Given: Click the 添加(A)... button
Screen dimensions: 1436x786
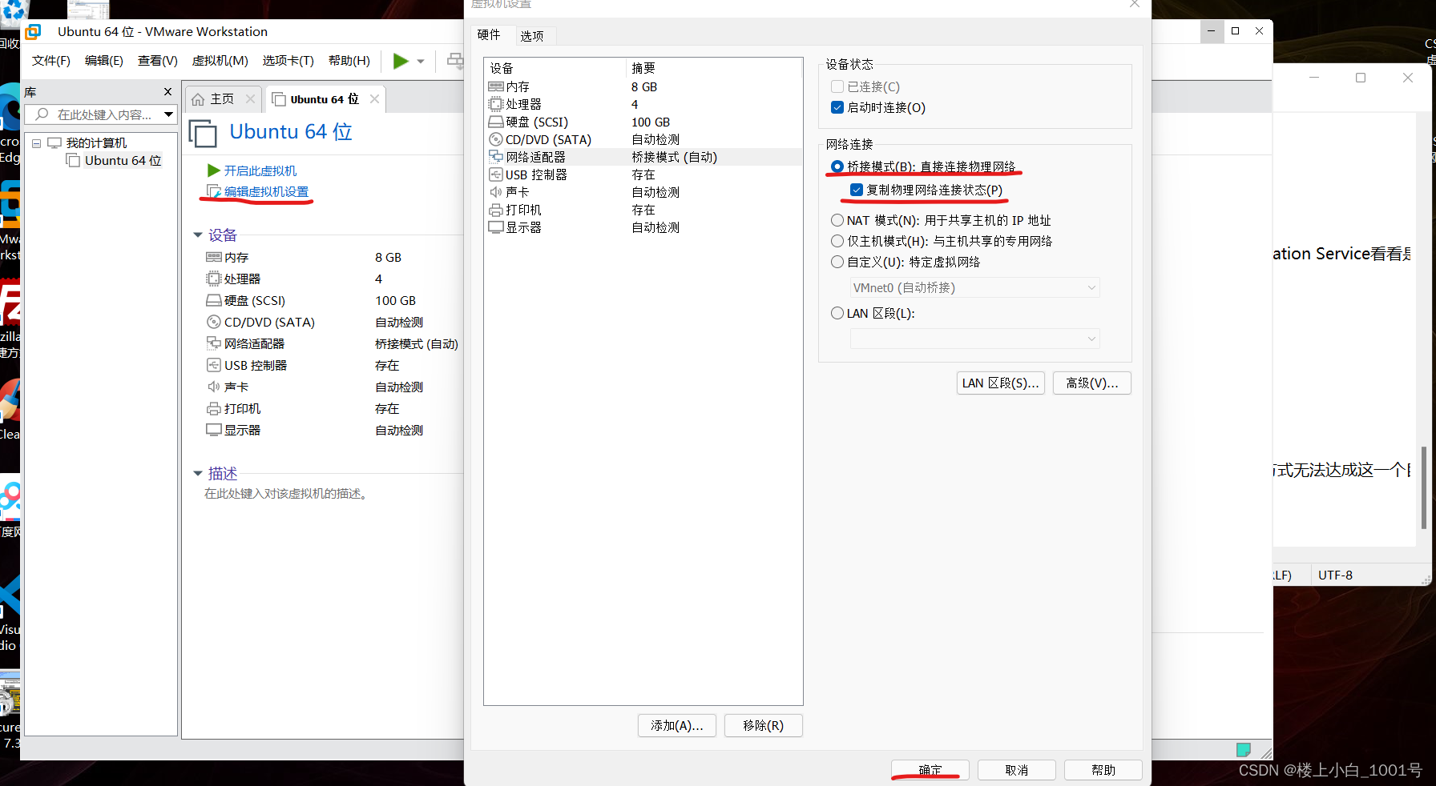Looking at the screenshot, I should pos(677,725).
